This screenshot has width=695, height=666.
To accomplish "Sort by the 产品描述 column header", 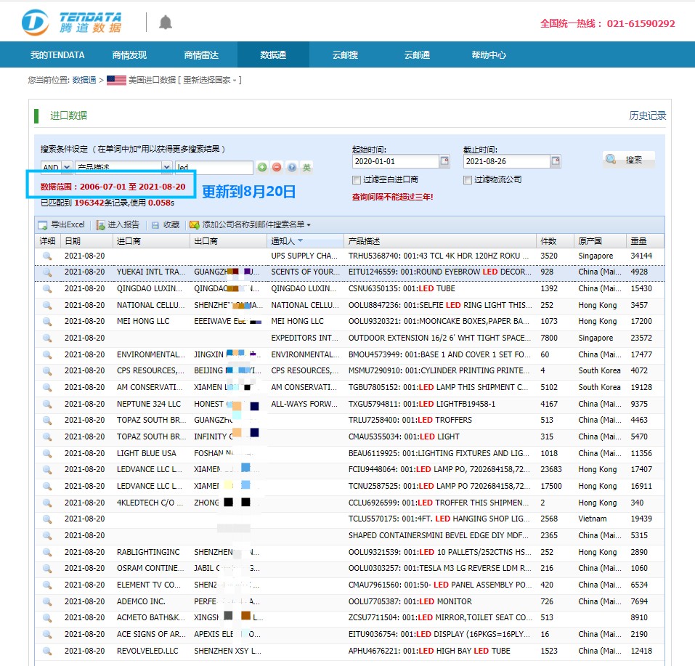I will (439, 241).
